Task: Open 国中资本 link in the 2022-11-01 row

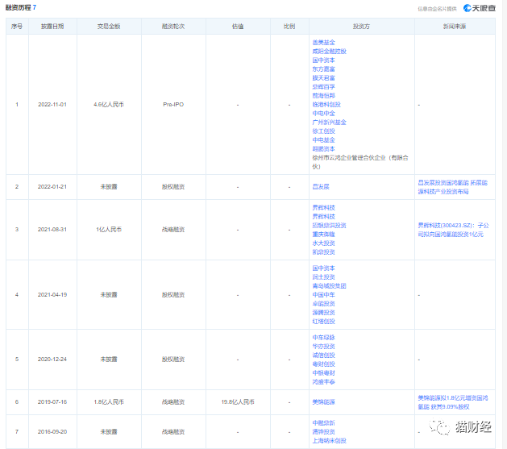Action: tap(323, 60)
